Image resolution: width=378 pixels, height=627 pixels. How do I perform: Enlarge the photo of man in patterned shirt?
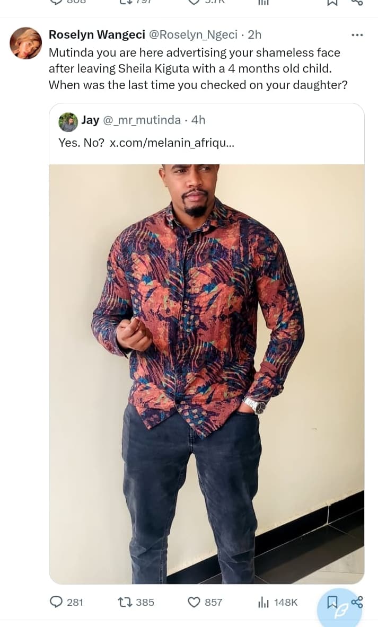[206, 374]
